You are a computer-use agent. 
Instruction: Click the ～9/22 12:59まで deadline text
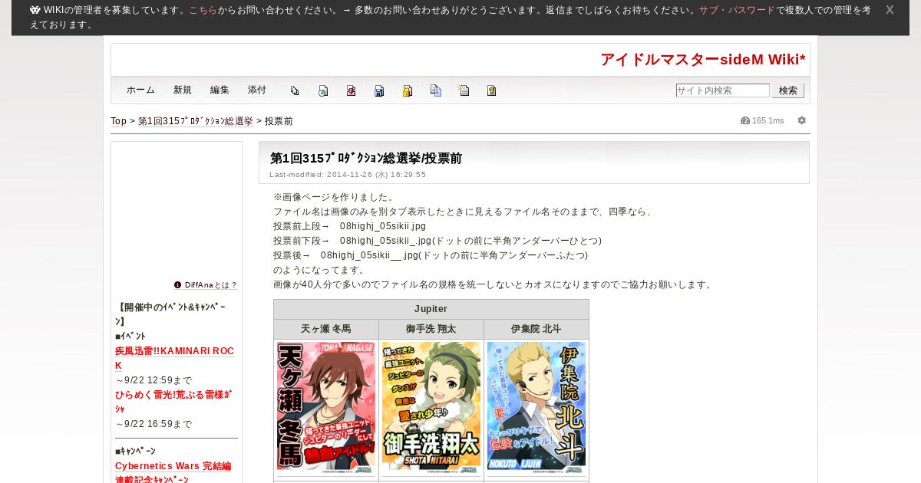pos(153,380)
